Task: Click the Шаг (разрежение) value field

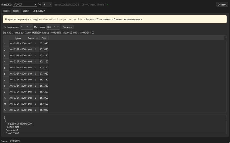Action: pyautogui.click(x=23, y=27)
